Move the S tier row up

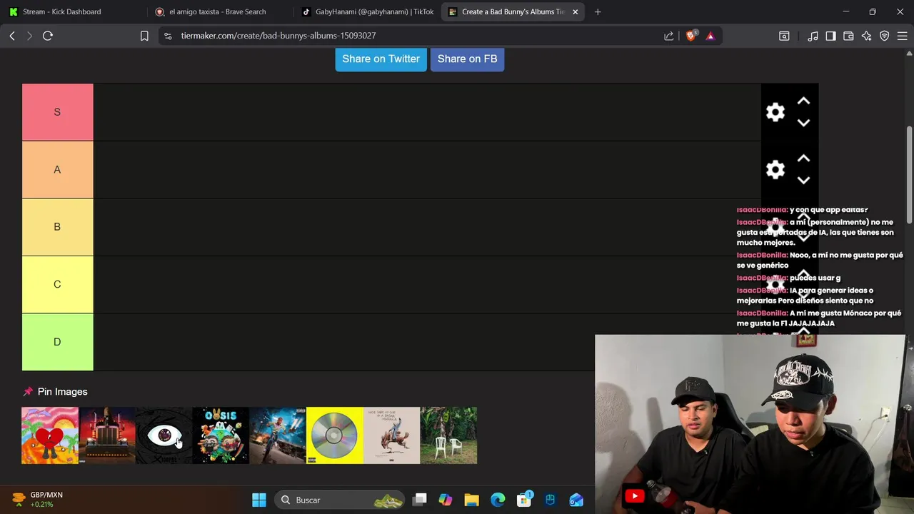pyautogui.click(x=803, y=101)
